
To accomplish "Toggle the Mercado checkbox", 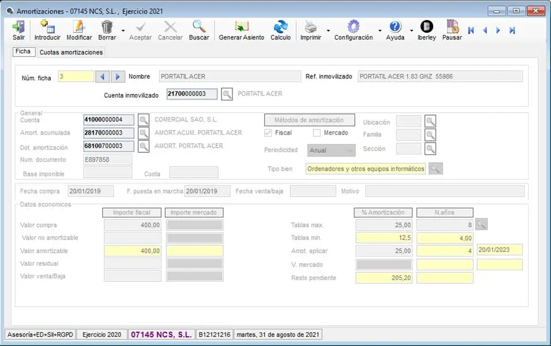I will (317, 133).
